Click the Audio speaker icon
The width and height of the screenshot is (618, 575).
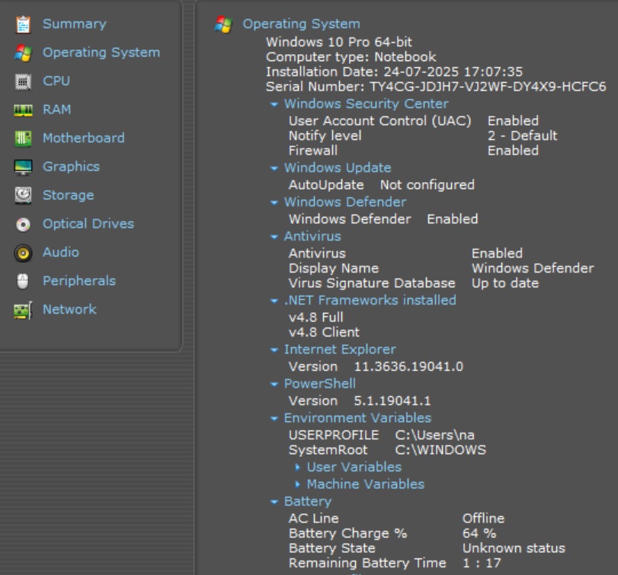coord(23,253)
